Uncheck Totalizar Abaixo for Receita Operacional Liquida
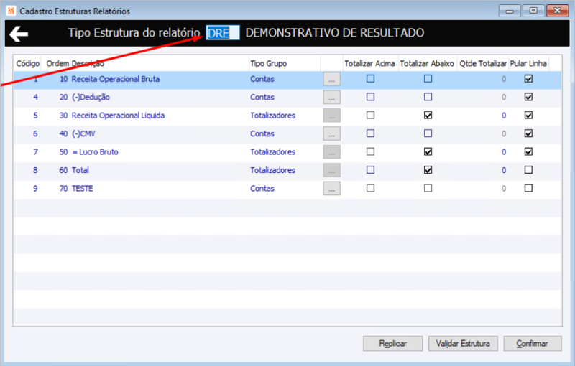 tap(428, 116)
